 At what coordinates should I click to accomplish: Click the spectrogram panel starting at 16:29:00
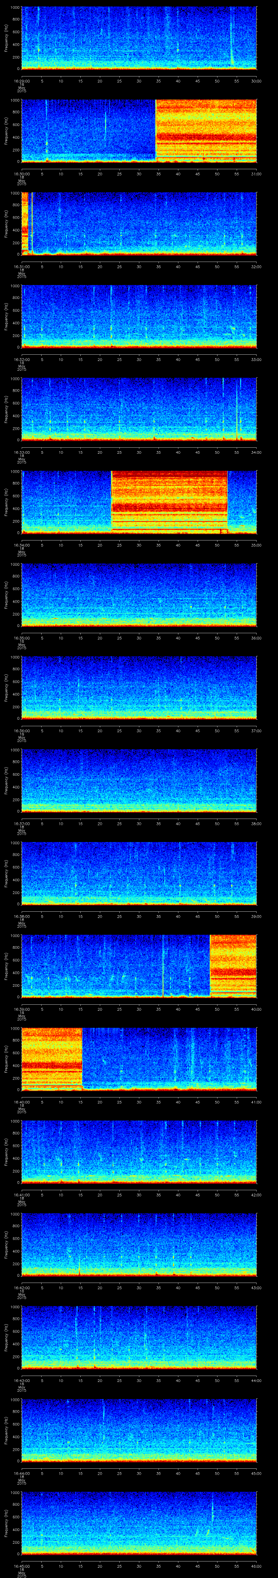pyautogui.click(x=139, y=38)
